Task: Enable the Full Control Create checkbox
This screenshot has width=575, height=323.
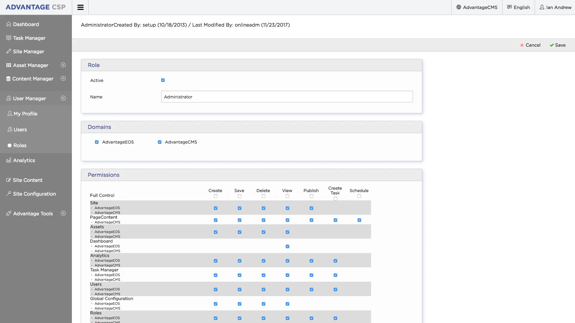Action: pyautogui.click(x=215, y=196)
